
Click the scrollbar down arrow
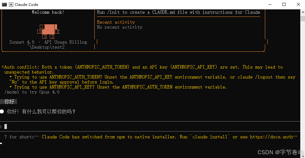click(x=303, y=156)
